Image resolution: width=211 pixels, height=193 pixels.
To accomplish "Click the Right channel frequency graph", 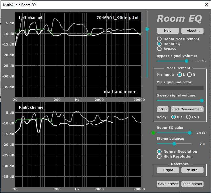I will [78, 144].
